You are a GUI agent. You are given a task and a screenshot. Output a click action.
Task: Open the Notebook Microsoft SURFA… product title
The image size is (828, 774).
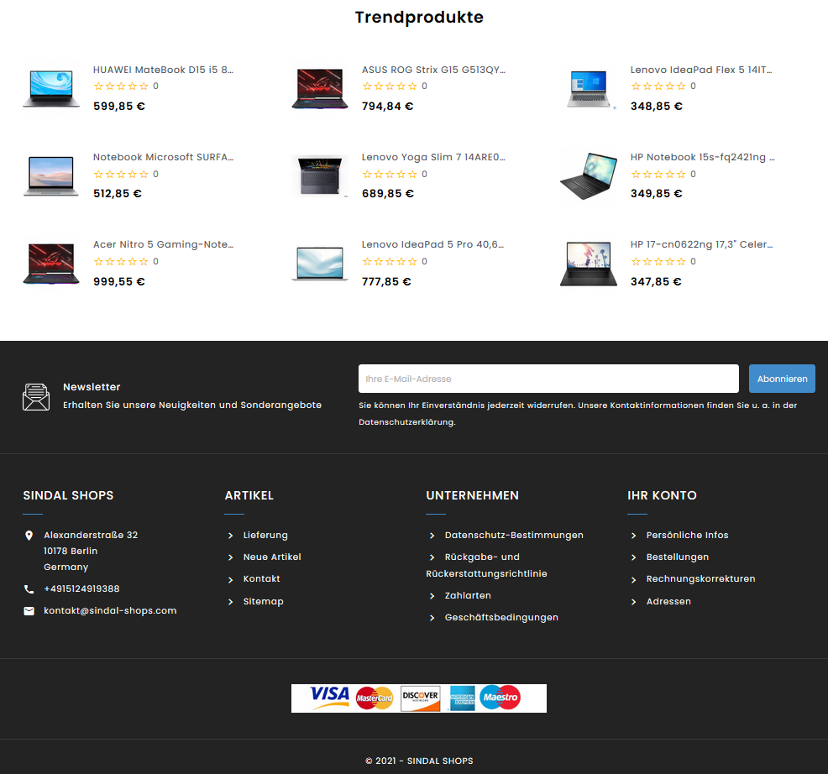pos(163,157)
